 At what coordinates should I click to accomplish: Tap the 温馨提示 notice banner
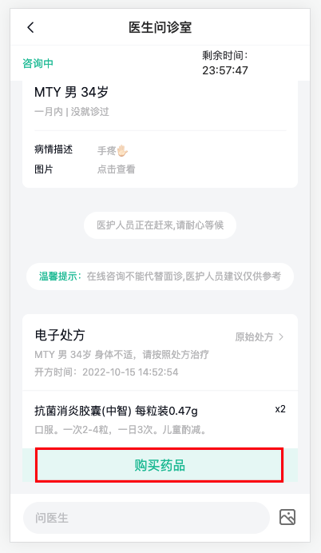click(160, 276)
